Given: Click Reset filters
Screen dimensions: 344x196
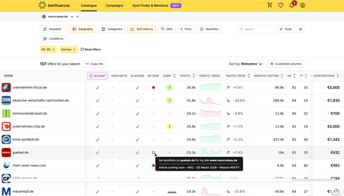Looking at the screenshot, I should [x=90, y=49].
